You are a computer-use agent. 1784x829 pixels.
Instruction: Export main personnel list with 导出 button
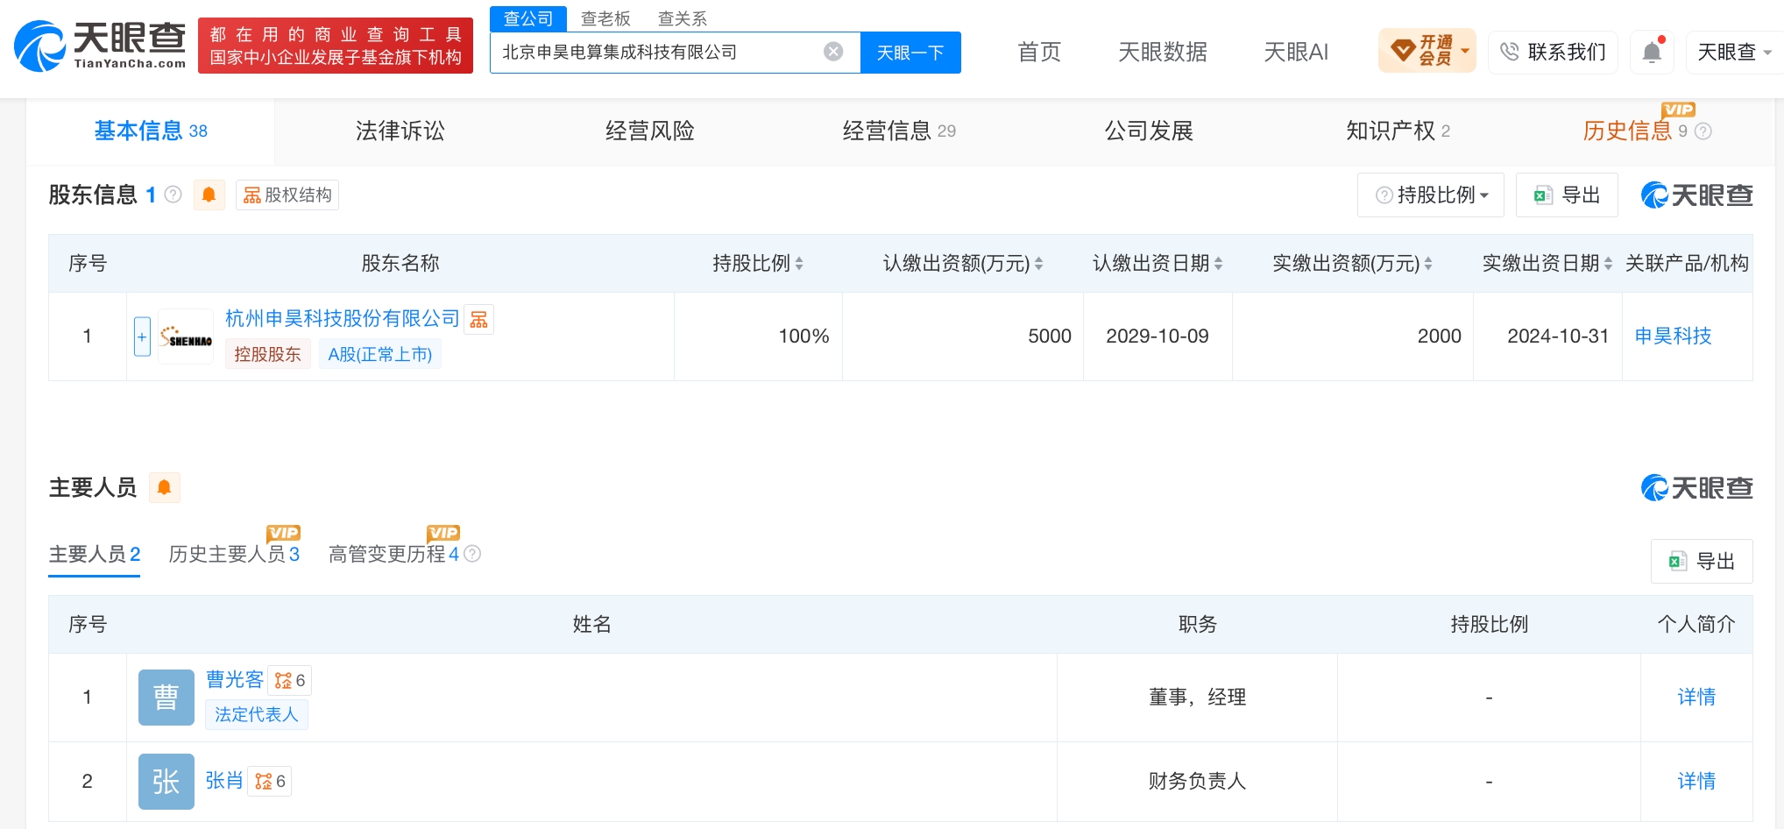point(1702,561)
